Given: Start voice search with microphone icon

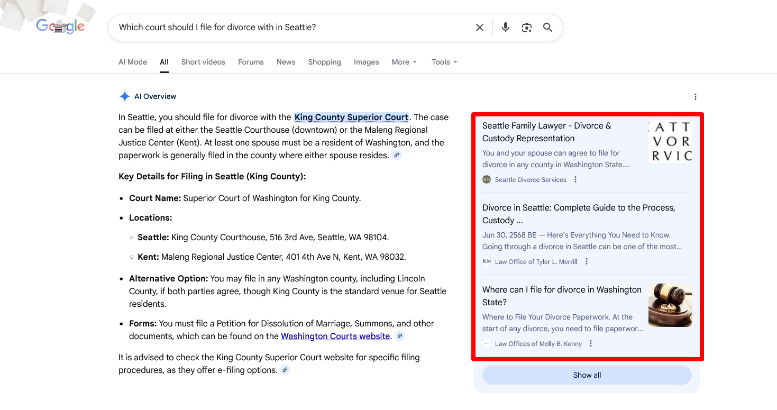Looking at the screenshot, I should coord(505,28).
